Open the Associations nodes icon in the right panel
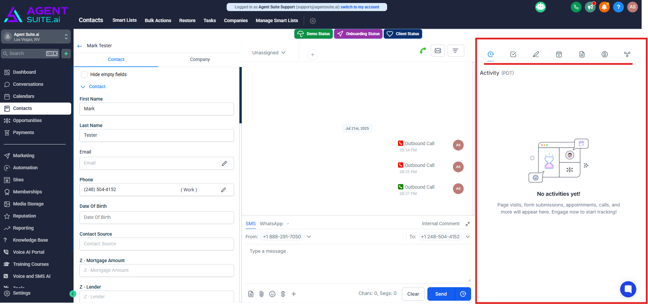 click(x=627, y=54)
